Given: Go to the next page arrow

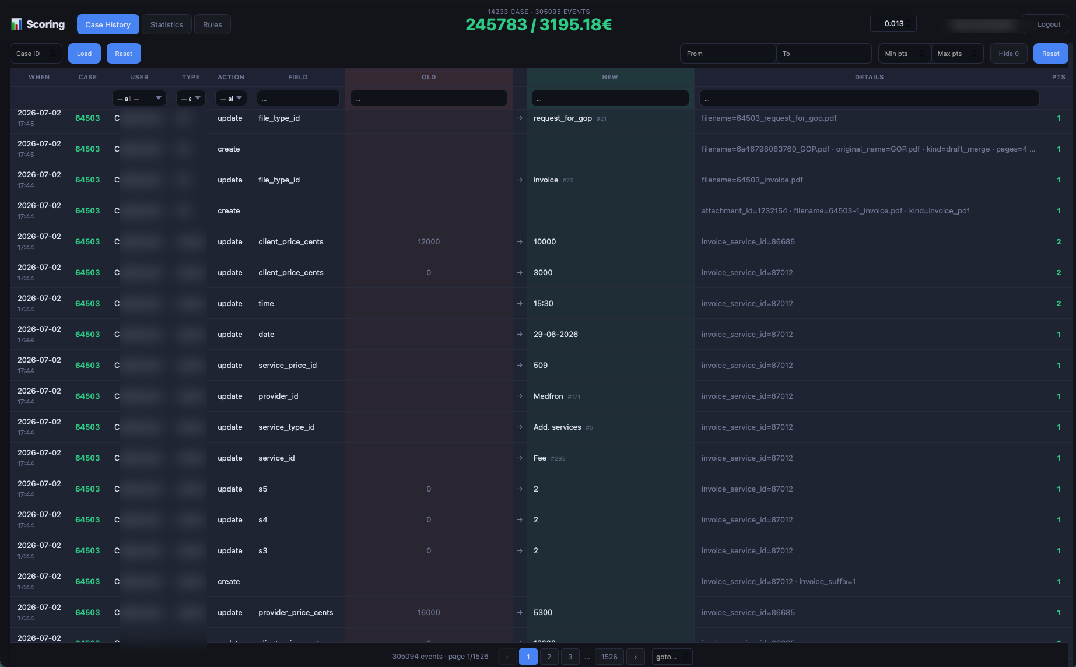Looking at the screenshot, I should pos(635,657).
